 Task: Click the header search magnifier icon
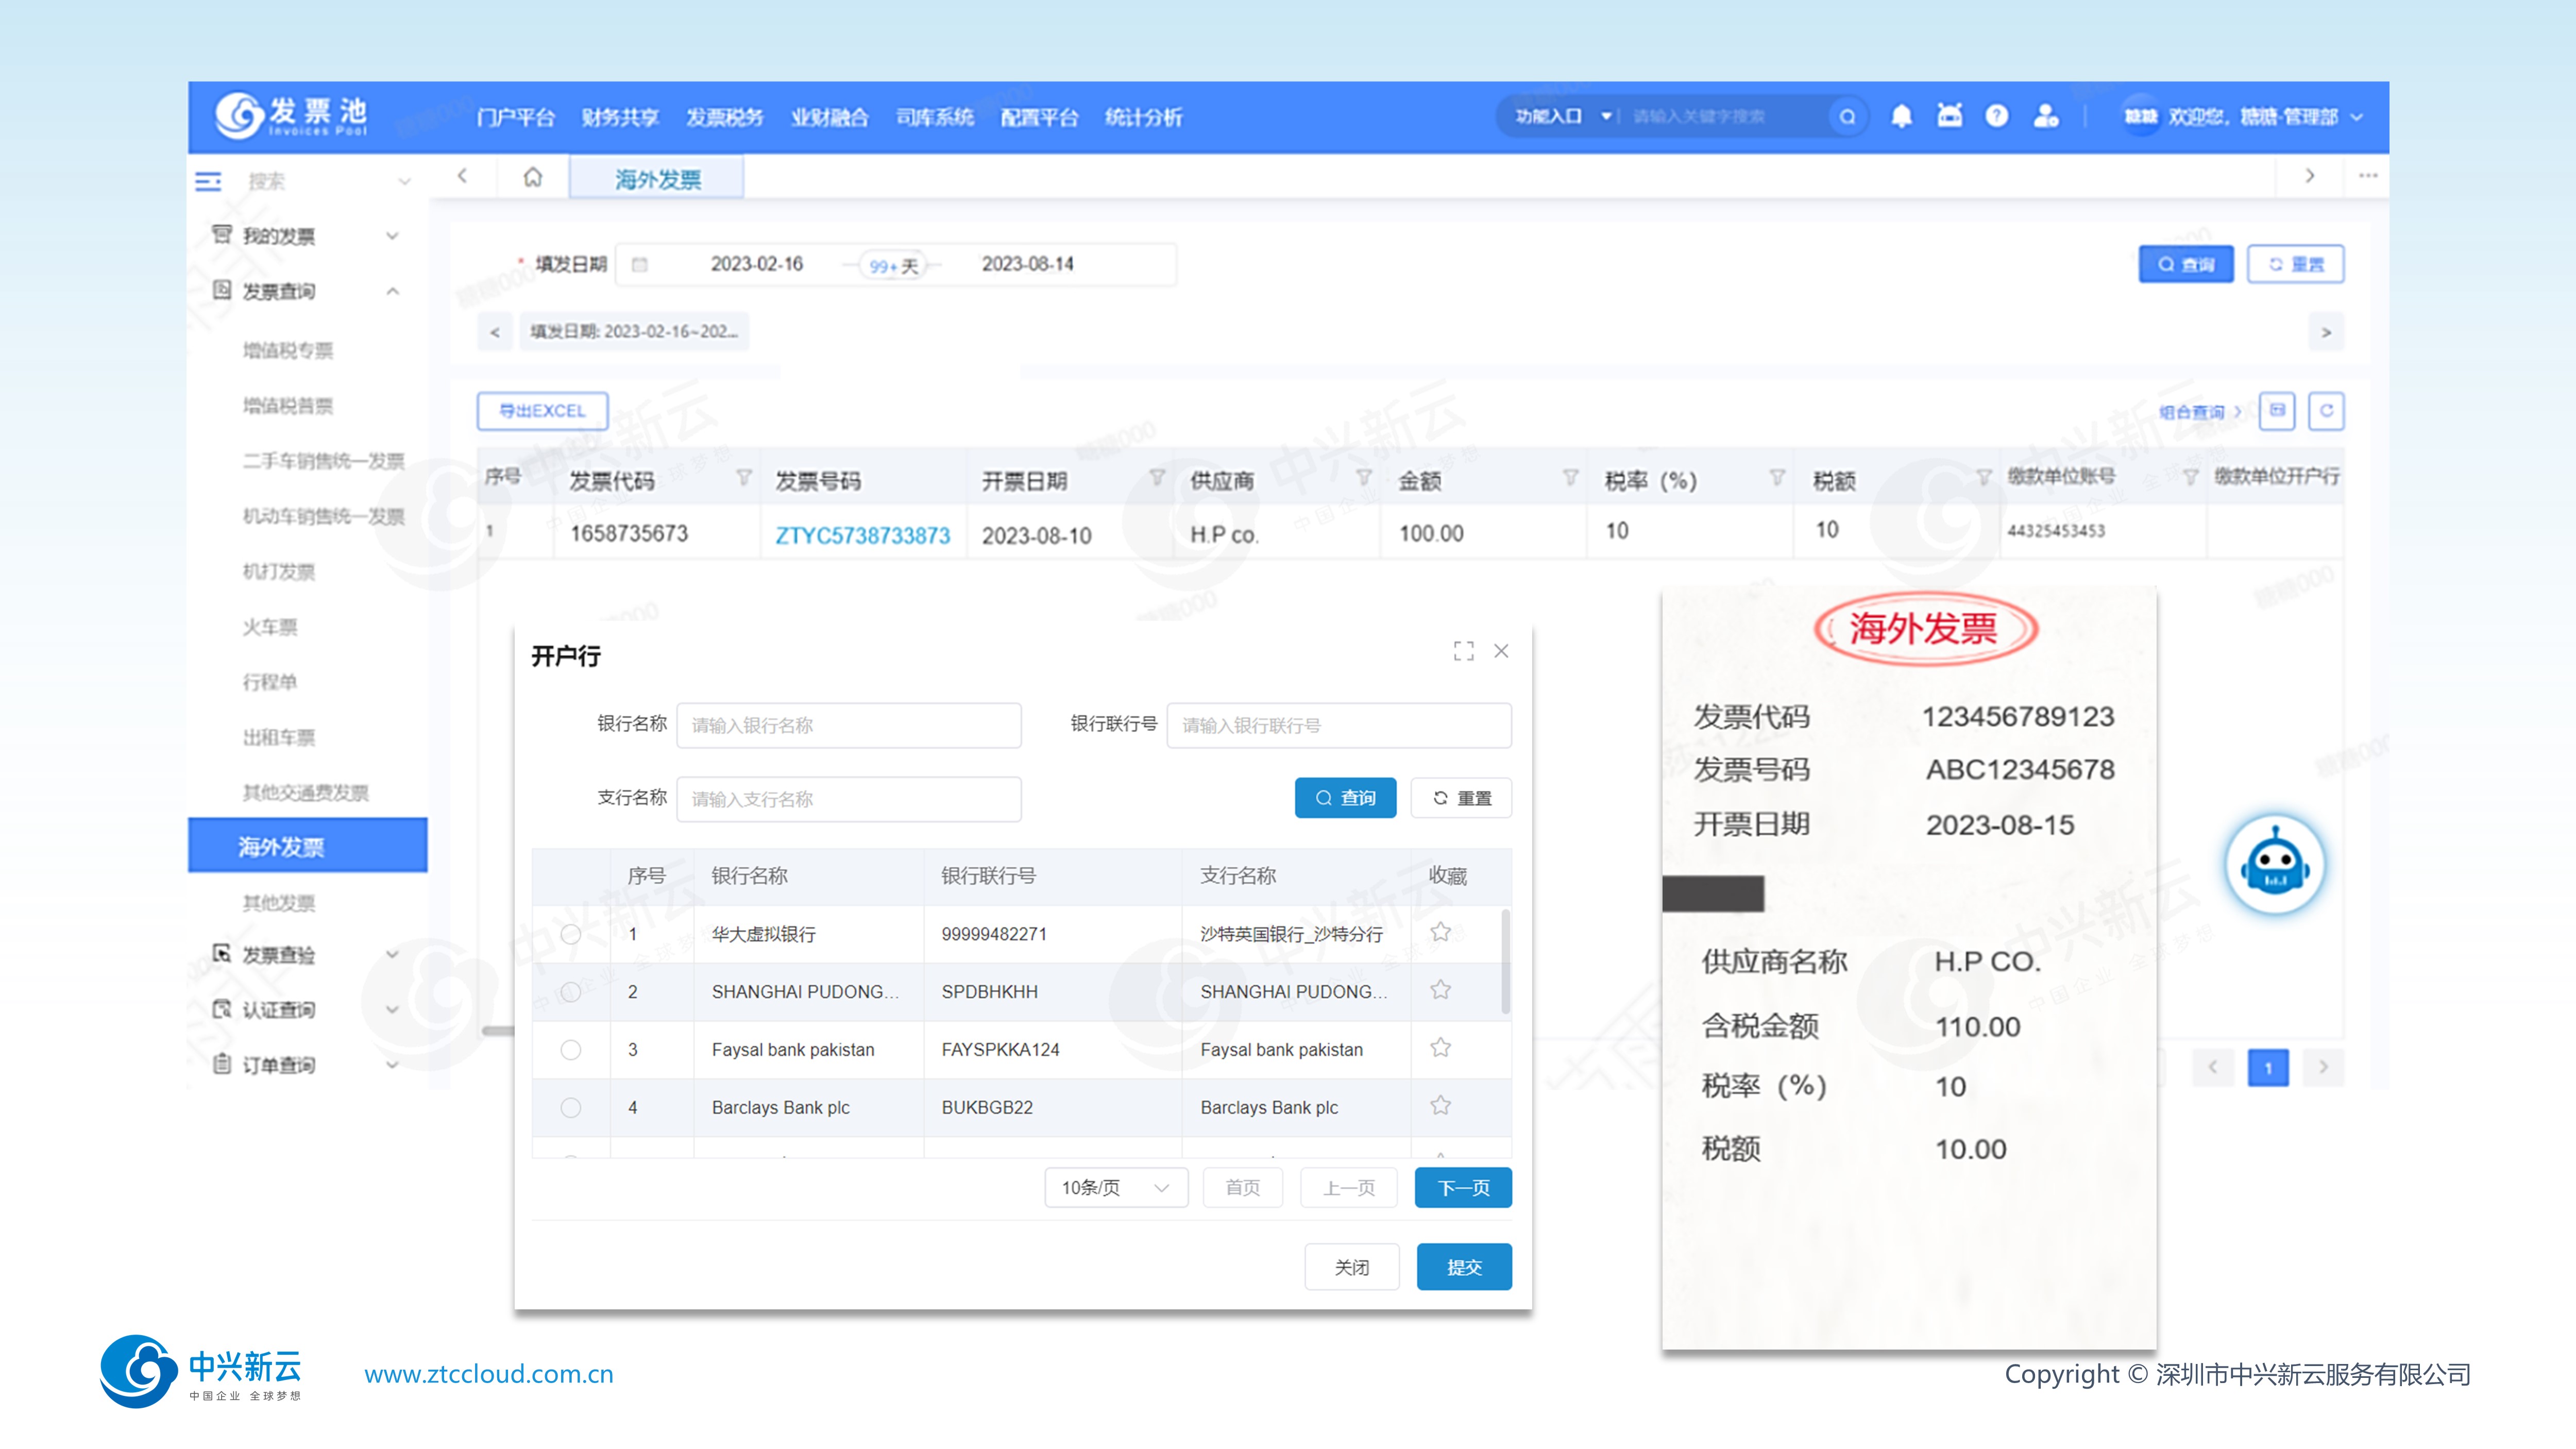point(1847,117)
